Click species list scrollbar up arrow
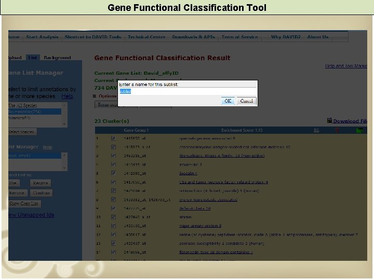 64,105
